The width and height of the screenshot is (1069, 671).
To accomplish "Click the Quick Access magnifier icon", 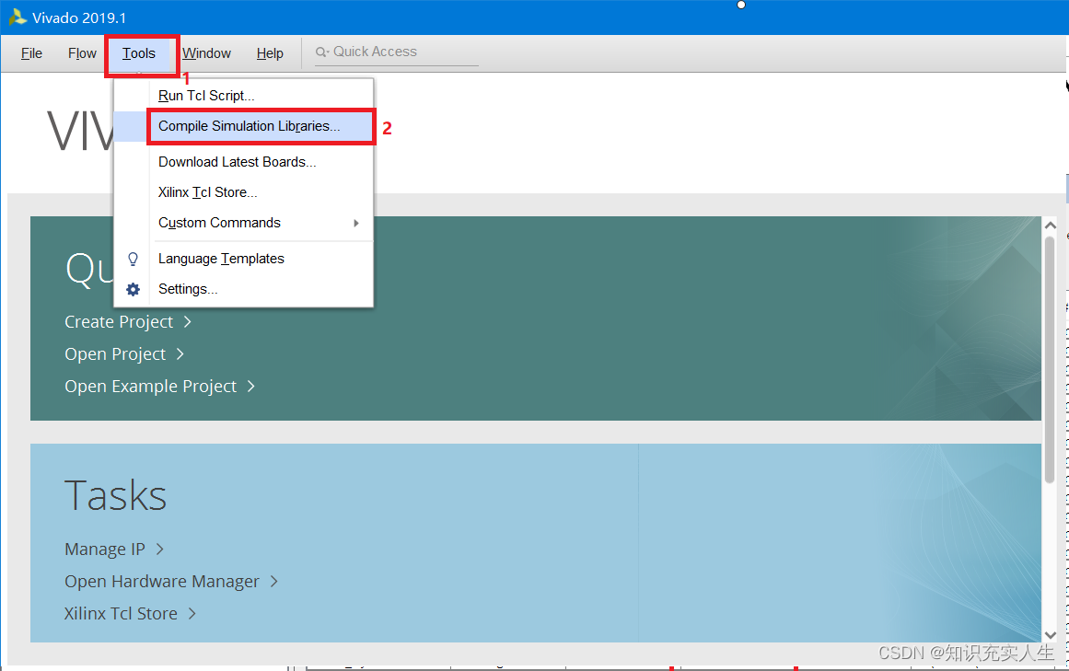I will tap(321, 52).
